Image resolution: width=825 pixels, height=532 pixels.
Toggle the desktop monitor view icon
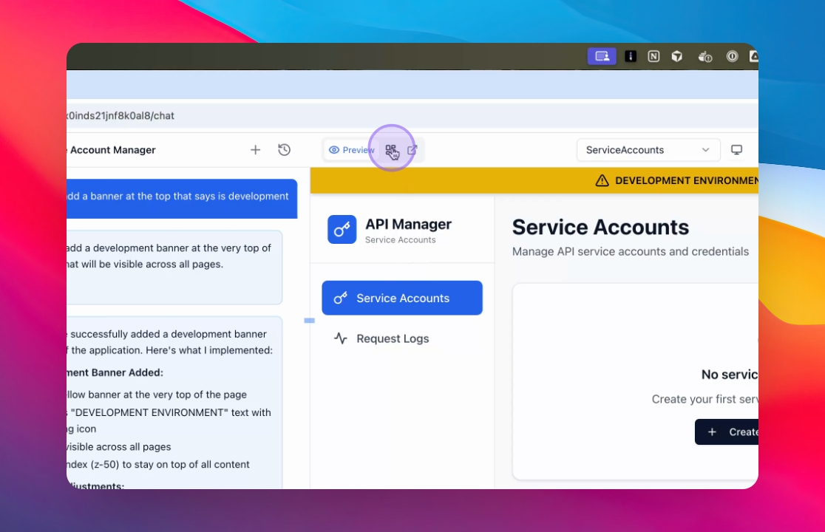(736, 150)
